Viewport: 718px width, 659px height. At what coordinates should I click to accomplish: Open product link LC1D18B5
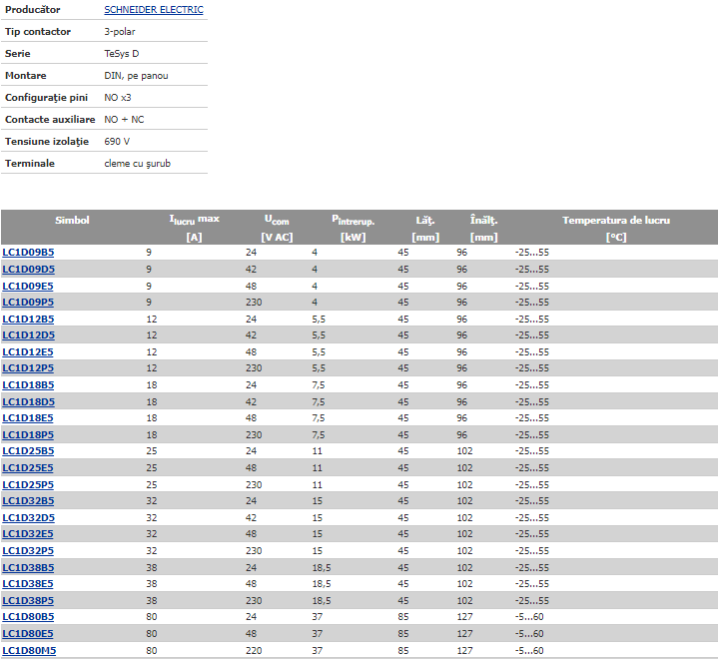[28, 385]
